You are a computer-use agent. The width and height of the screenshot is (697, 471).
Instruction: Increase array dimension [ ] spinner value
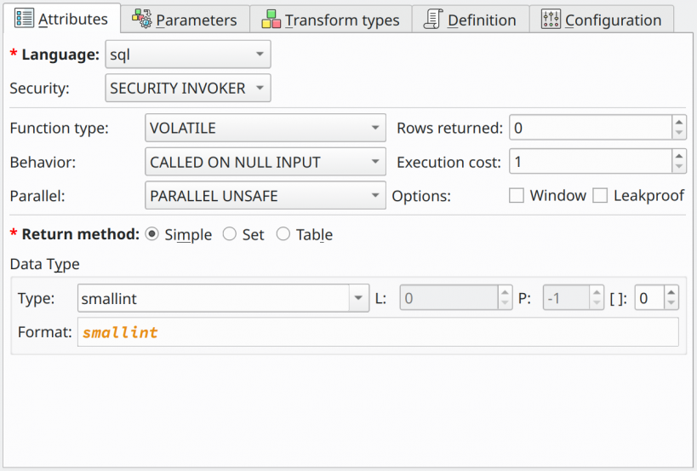click(671, 292)
